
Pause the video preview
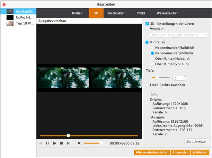pos(47,143)
